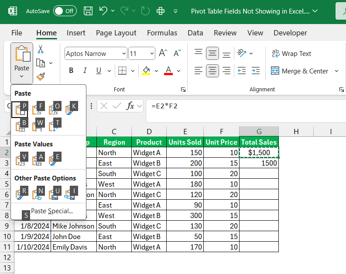Select the Paste (P) option icon

pyautogui.click(x=20, y=110)
